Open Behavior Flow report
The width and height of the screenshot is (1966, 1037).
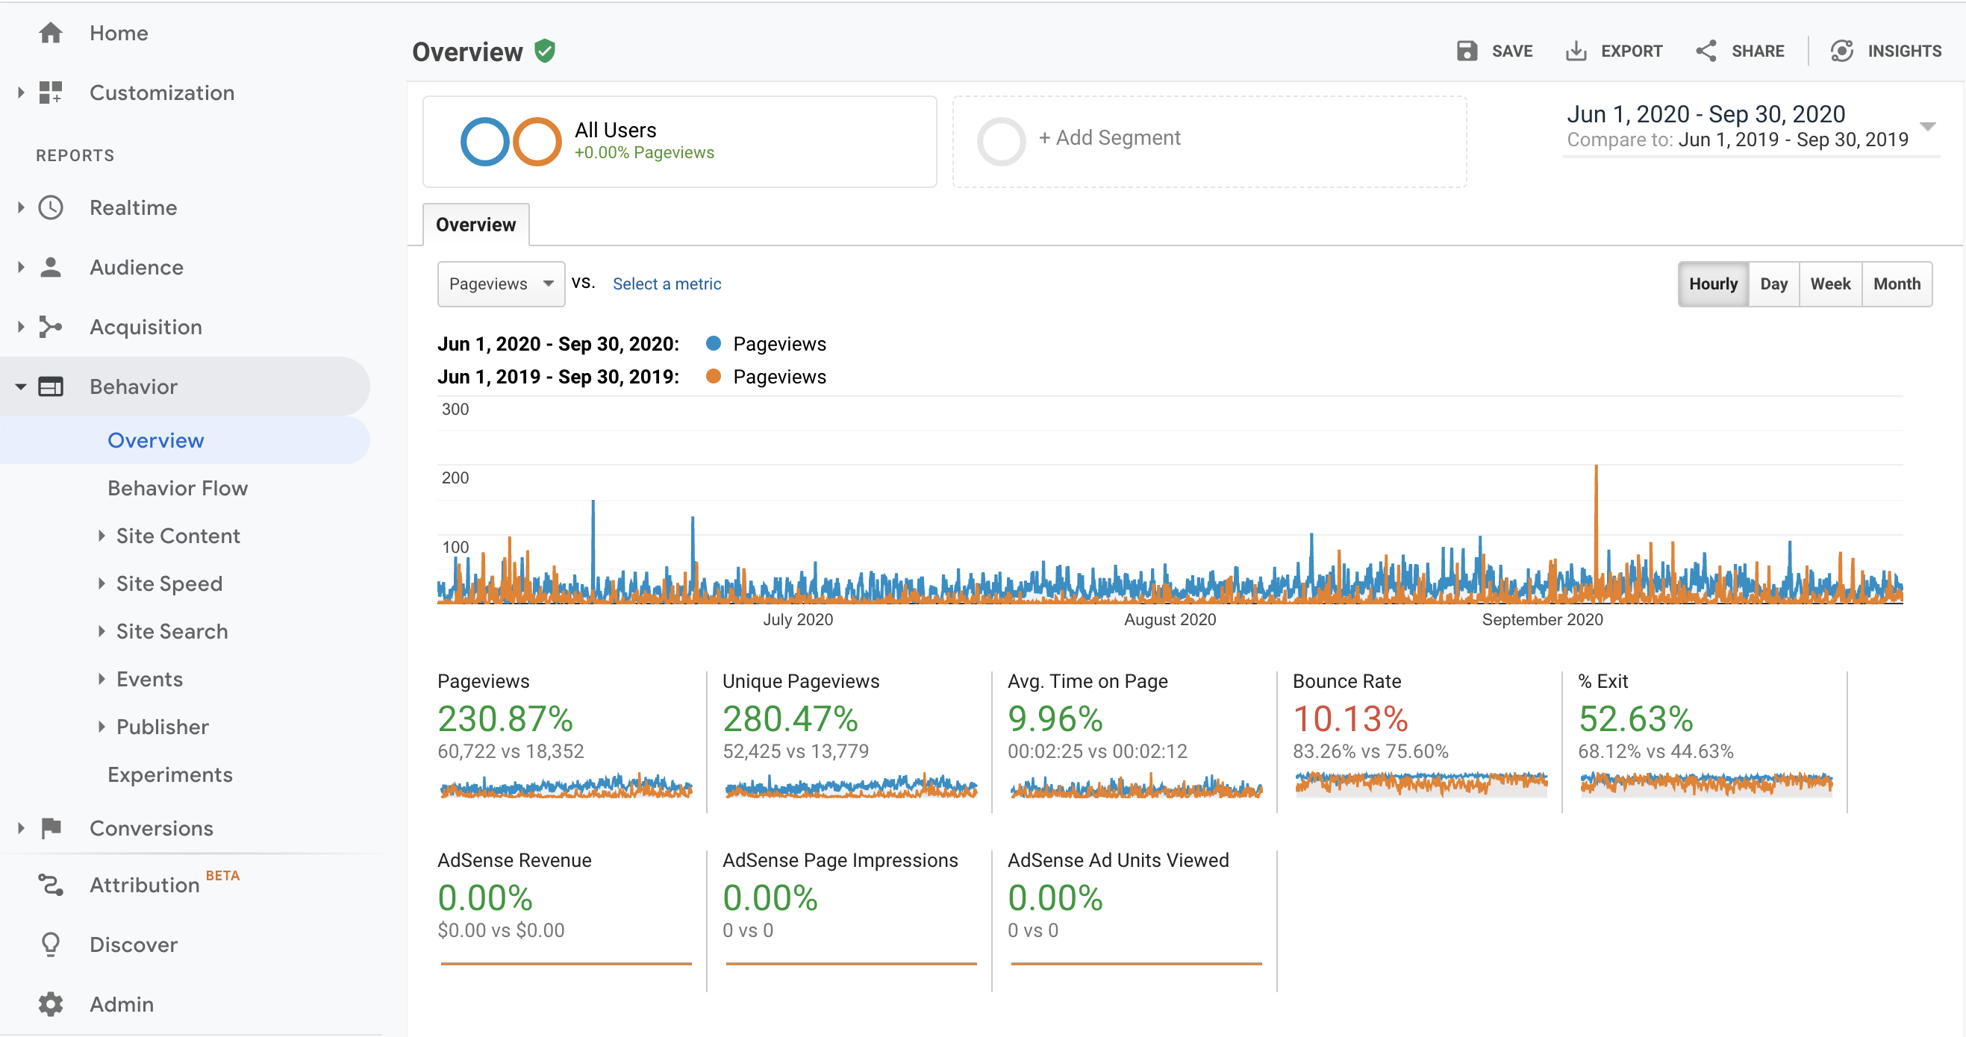[x=177, y=489]
